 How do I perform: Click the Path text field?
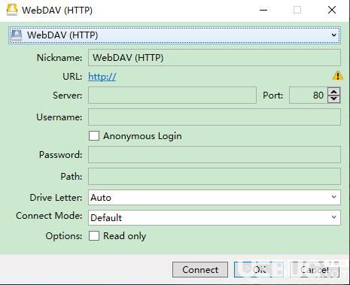point(215,177)
